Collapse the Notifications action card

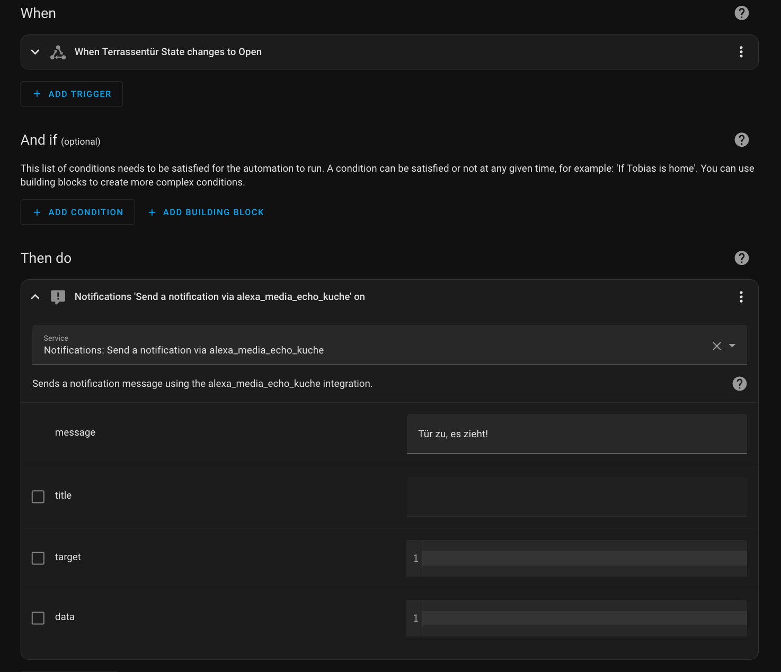[35, 297]
